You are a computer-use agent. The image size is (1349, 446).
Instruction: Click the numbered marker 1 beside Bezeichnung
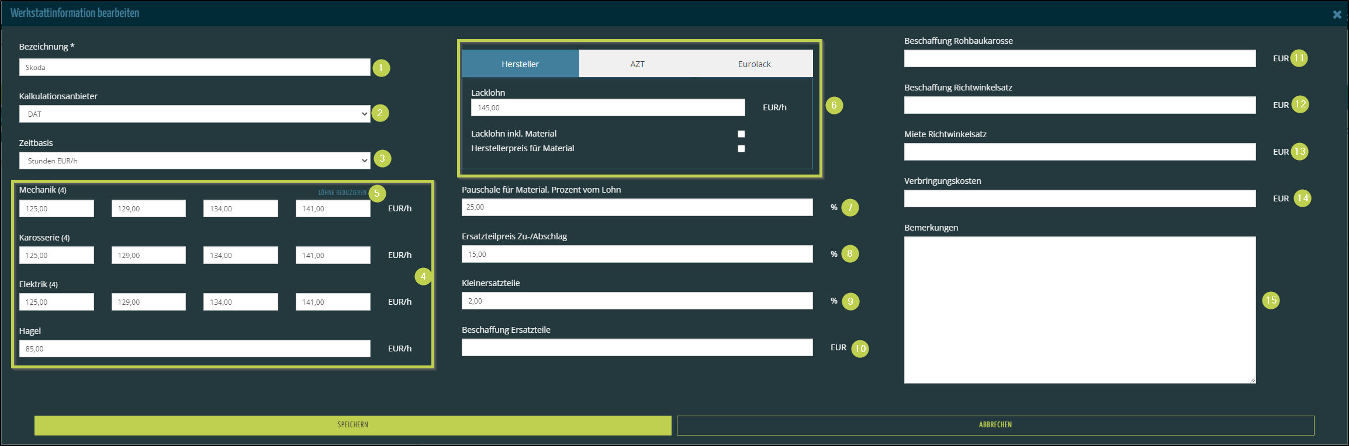[x=381, y=68]
